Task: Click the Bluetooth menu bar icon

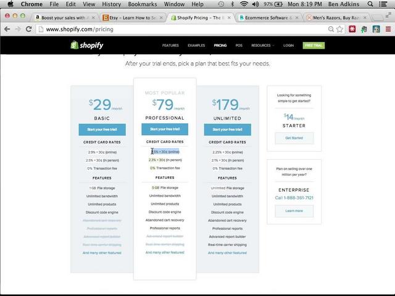Action: pos(233,4)
